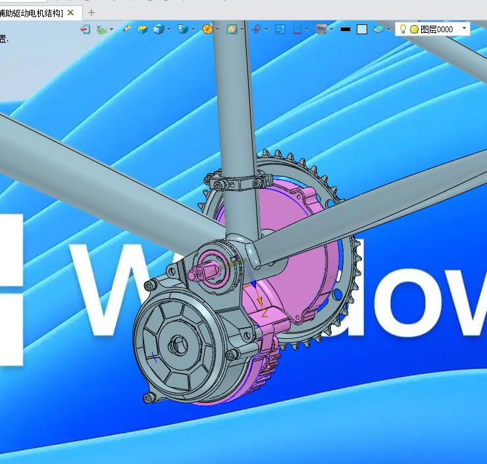Expand dropdown beside monitor display icon
The height and width of the screenshot is (464, 487).
tap(332, 30)
